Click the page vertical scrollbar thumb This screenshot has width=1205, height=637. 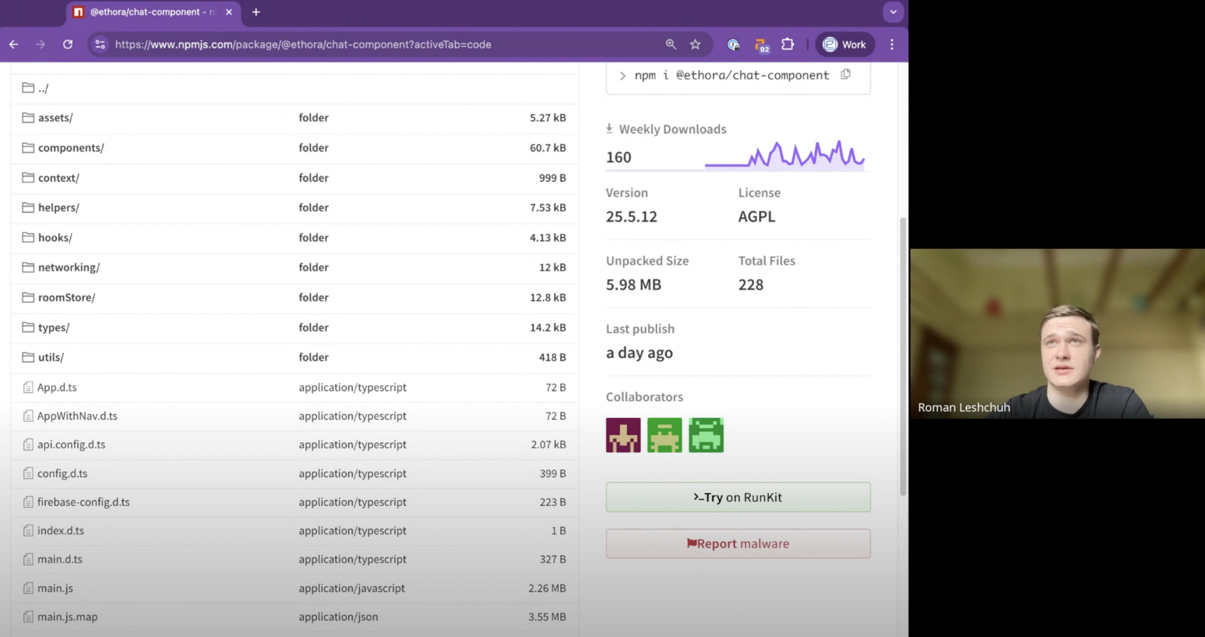pyautogui.click(x=902, y=356)
